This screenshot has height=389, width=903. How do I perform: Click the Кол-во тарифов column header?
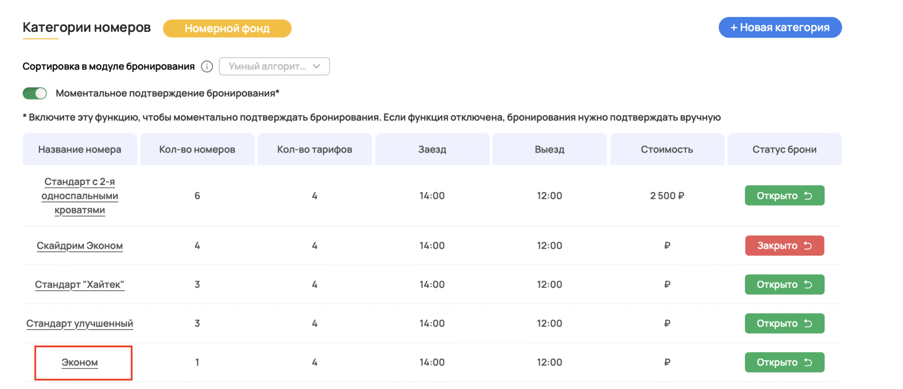[314, 150]
